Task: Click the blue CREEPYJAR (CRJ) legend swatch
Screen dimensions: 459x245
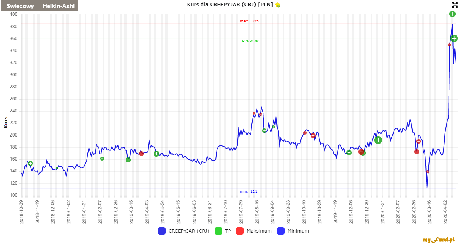Action: (162, 231)
